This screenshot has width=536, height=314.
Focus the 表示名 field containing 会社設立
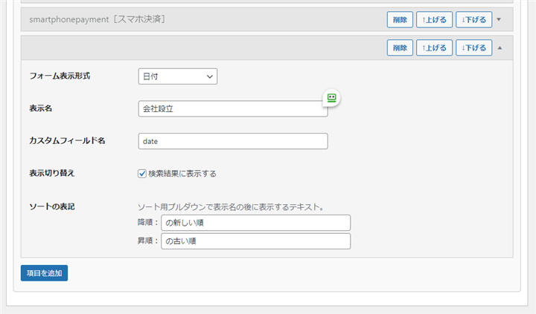click(x=233, y=109)
